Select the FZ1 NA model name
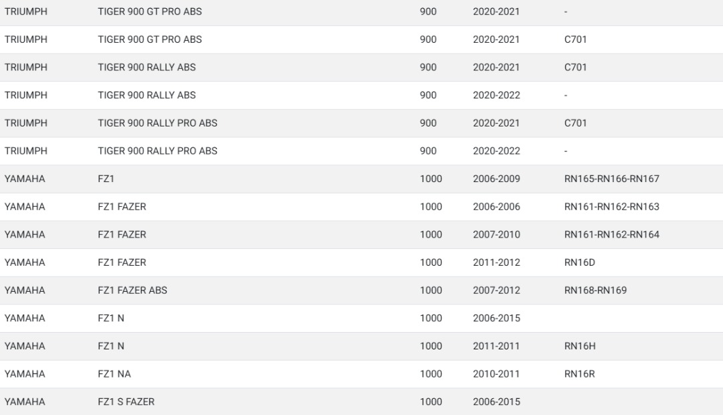The image size is (723, 415). coord(114,374)
